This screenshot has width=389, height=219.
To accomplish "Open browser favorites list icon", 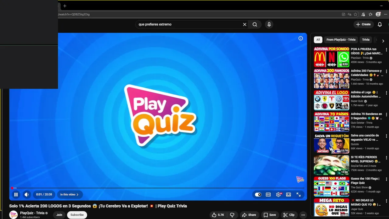I will click(x=370, y=14).
